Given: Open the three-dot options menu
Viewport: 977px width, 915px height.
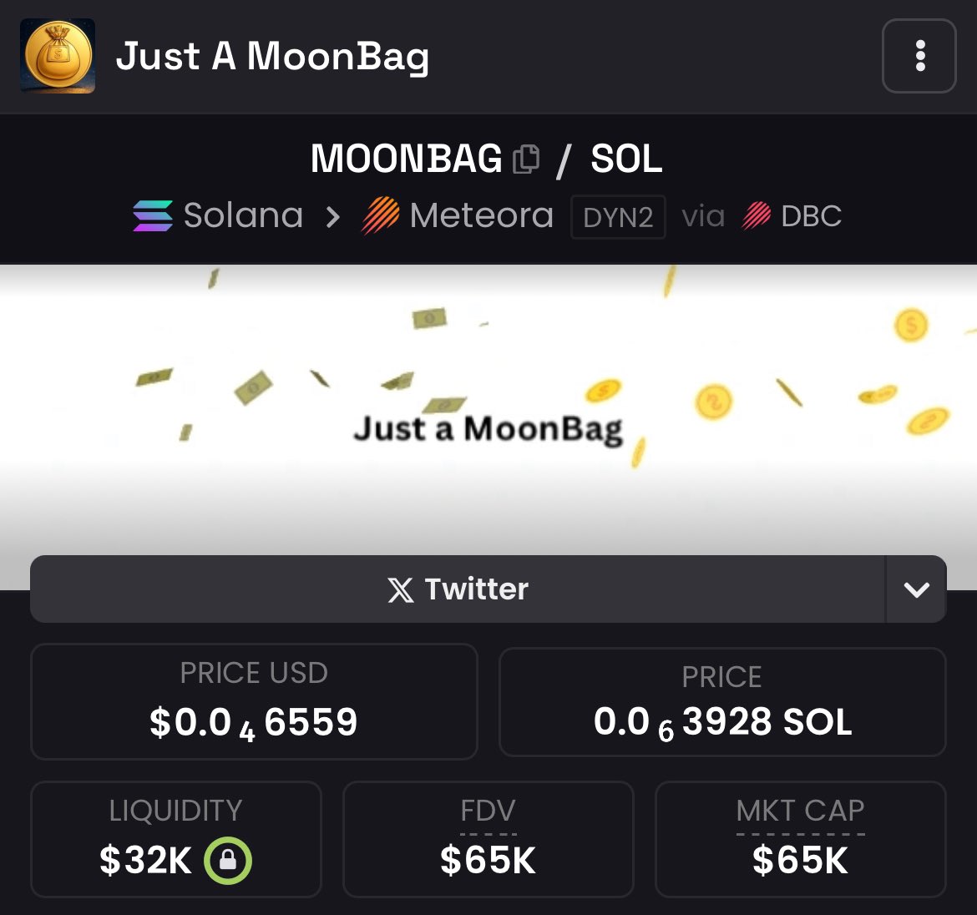Looking at the screenshot, I should (919, 56).
